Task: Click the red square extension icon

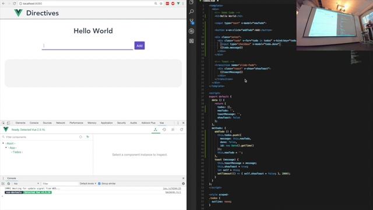Action: tap(167, 3)
